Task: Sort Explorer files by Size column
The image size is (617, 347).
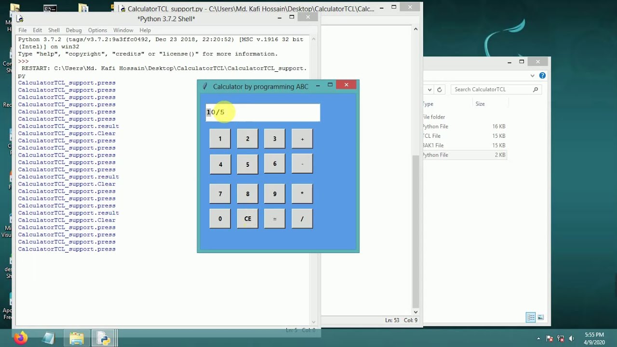Action: pyautogui.click(x=480, y=104)
